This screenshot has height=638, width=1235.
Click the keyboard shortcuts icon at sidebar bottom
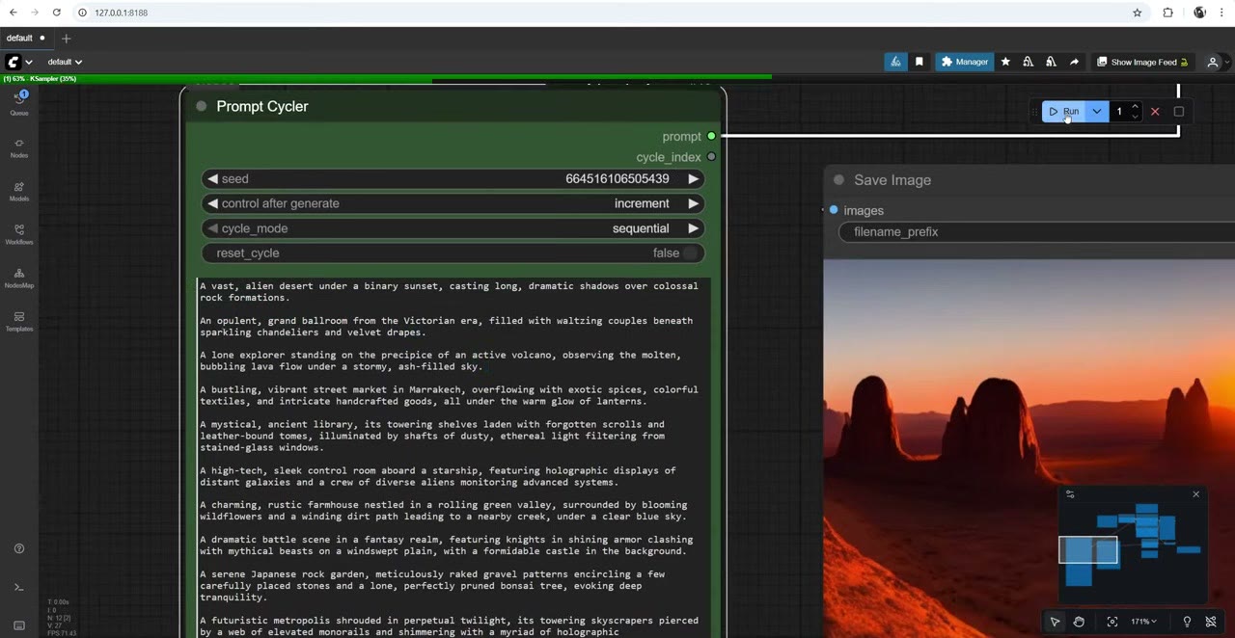point(19,625)
